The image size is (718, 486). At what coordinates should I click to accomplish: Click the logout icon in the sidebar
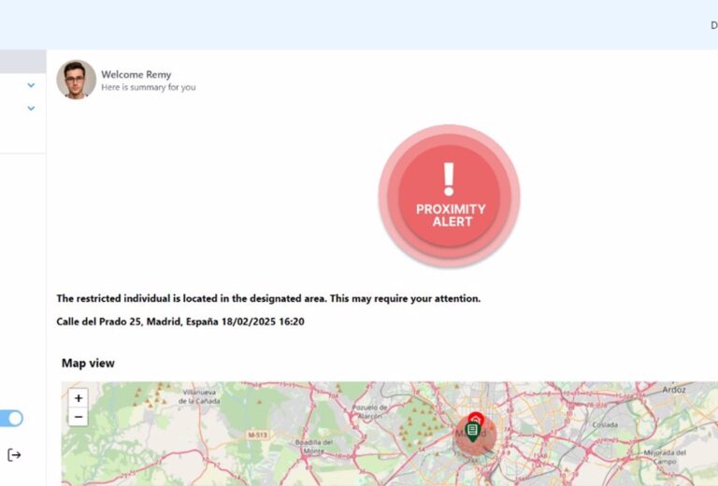pyautogui.click(x=14, y=455)
